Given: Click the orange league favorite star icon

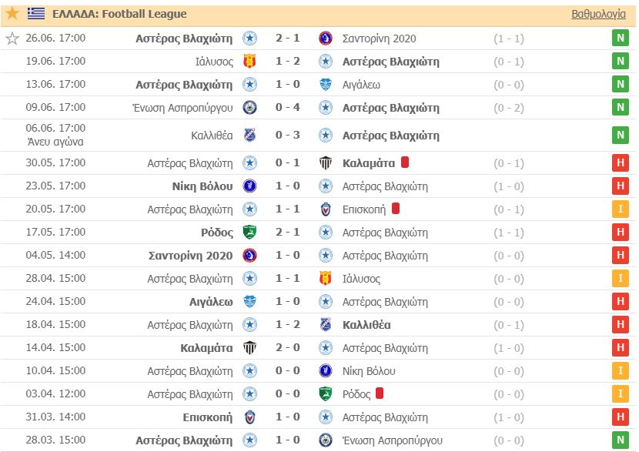Looking at the screenshot, I should (12, 13).
